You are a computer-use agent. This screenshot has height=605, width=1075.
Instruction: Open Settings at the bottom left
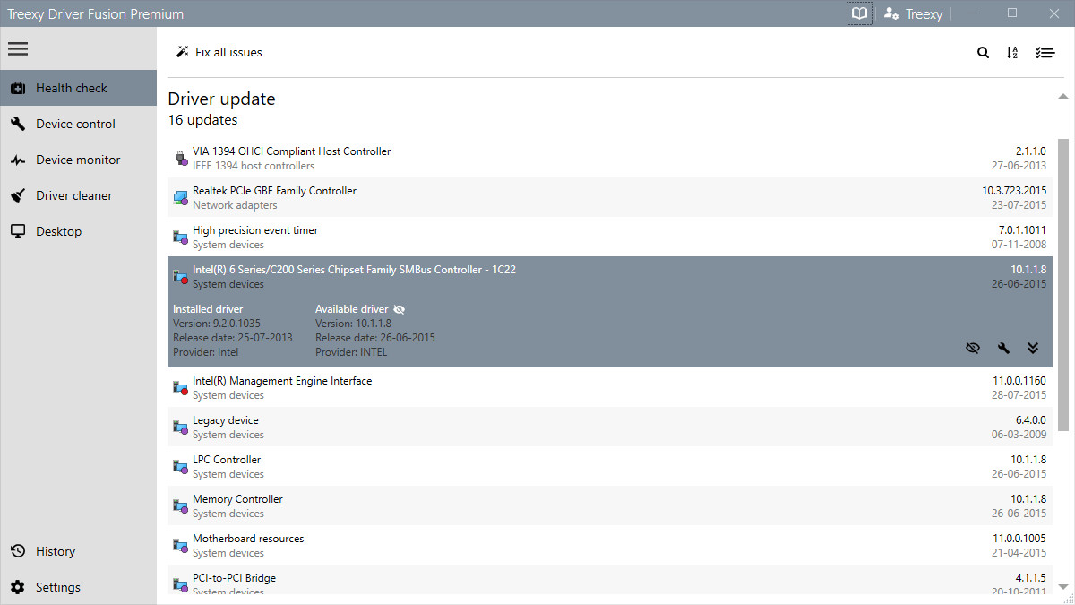pos(57,586)
